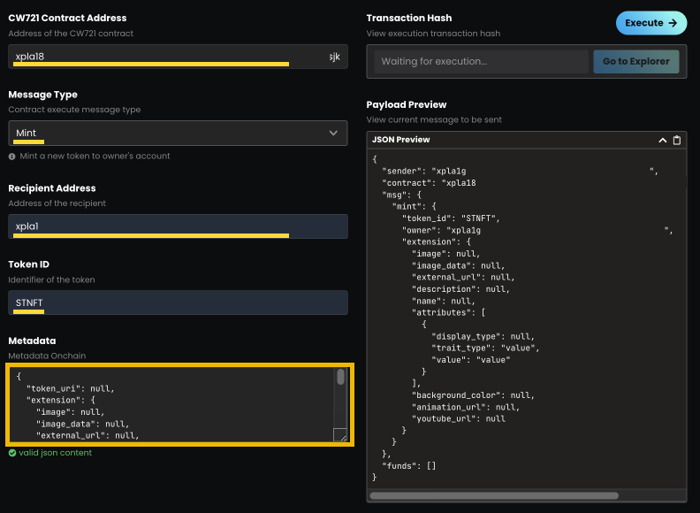Click the metadata textarea resize handle
The width and height of the screenshot is (700, 513).
pyautogui.click(x=340, y=434)
